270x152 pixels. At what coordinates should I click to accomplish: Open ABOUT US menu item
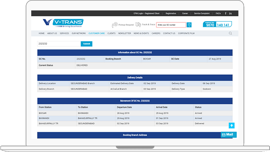coord(52,33)
